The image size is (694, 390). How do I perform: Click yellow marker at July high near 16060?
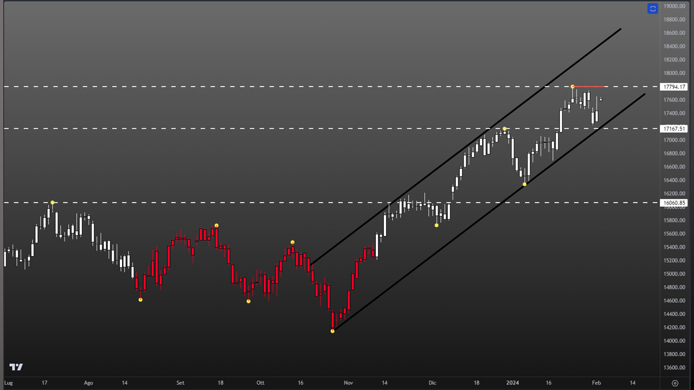click(53, 203)
